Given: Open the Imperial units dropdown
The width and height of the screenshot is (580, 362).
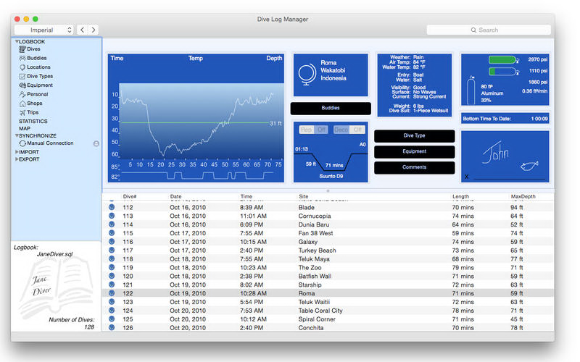Looking at the screenshot, I should 44,30.
